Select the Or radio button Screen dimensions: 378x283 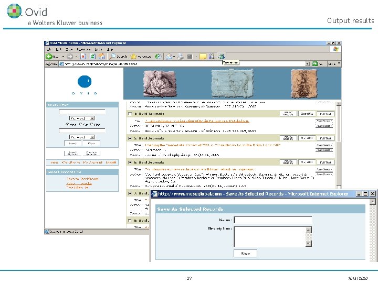coord(81,124)
